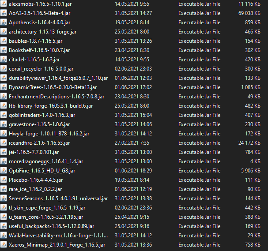Click the jar icon beside goblintraders-1.4.0-1.16.3.jar
The image size is (268, 251).
(4, 115)
